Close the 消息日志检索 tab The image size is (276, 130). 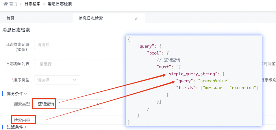136,19
